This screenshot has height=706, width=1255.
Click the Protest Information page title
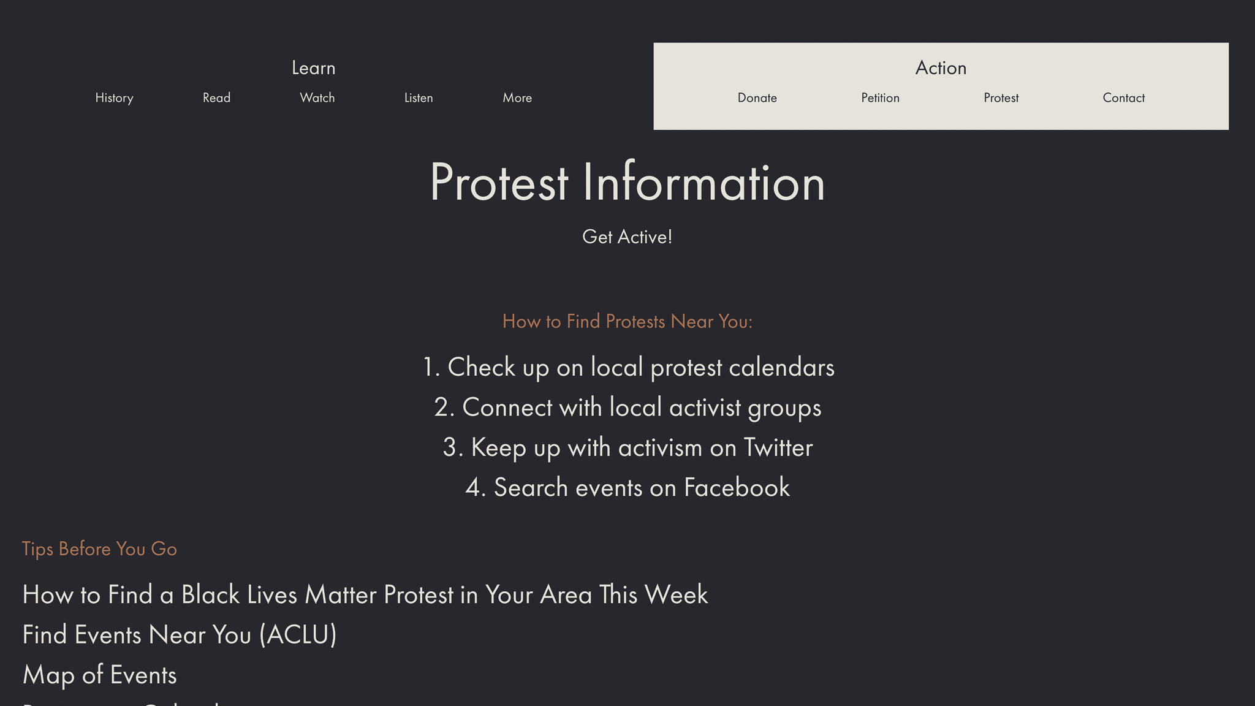pos(627,183)
